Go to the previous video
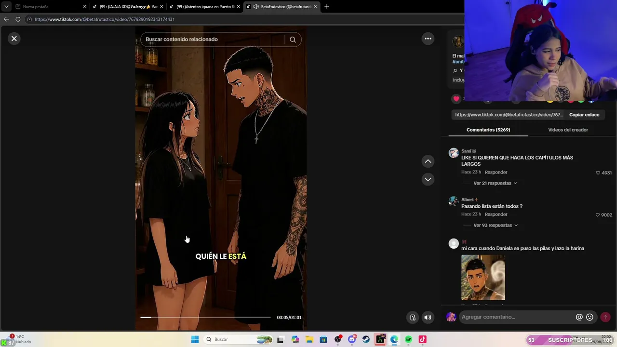Screen dimensions: 617x347 tap(428, 161)
